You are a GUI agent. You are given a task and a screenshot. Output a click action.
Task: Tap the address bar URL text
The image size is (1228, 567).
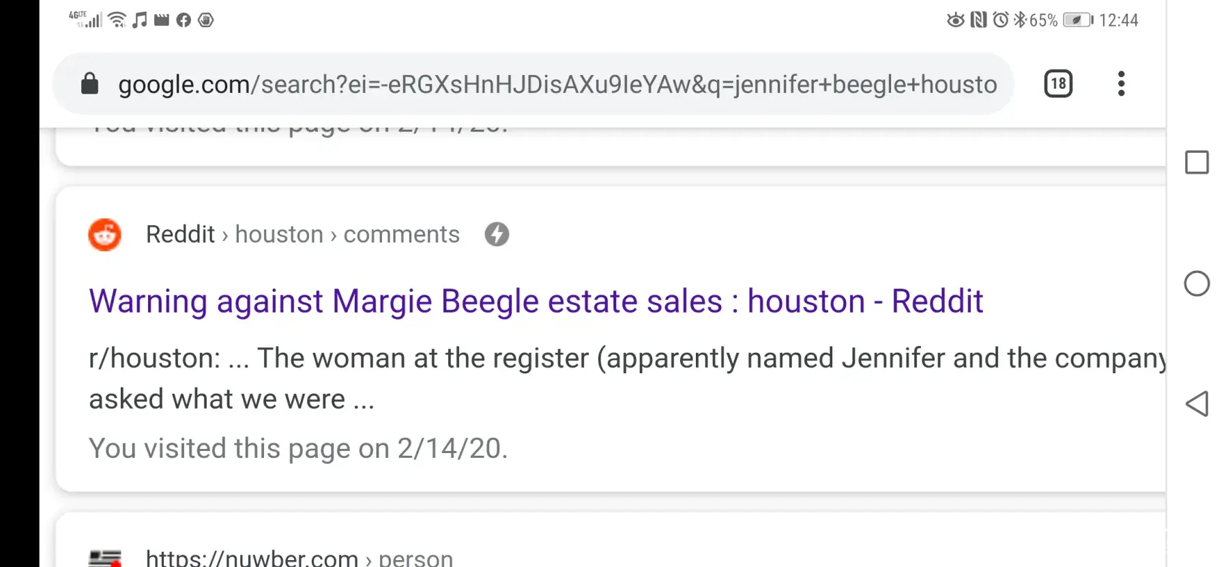[557, 84]
